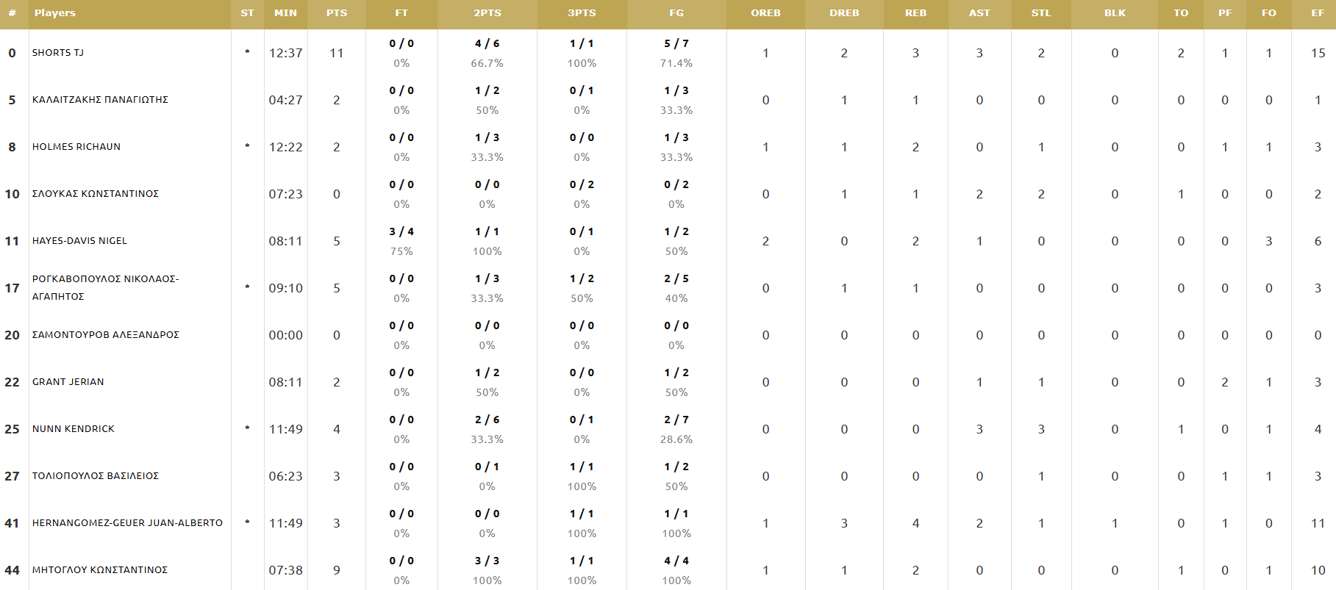This screenshot has height=590, width=1336.
Task: Sort by the PTS column header
Action: pyautogui.click(x=337, y=13)
